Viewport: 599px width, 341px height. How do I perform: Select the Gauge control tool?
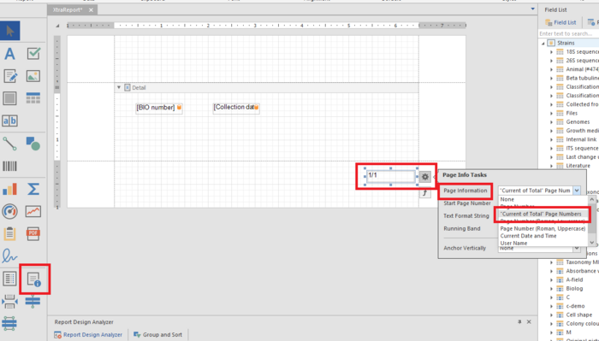(9, 211)
